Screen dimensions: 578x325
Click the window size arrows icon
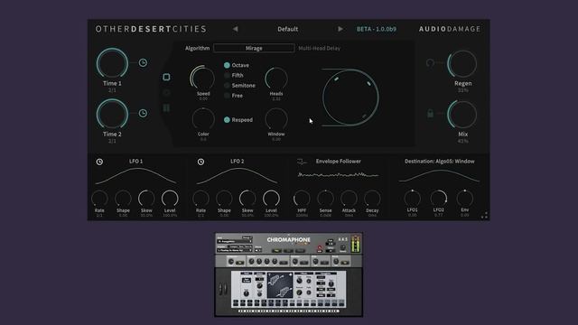click(x=484, y=216)
